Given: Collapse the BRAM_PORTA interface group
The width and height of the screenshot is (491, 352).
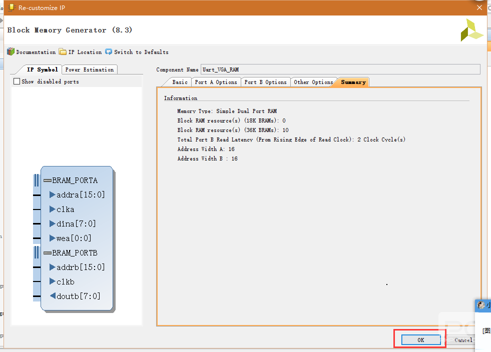Looking at the screenshot, I should point(47,180).
